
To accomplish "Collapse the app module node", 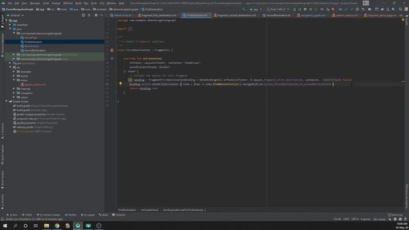I will coord(6,20).
